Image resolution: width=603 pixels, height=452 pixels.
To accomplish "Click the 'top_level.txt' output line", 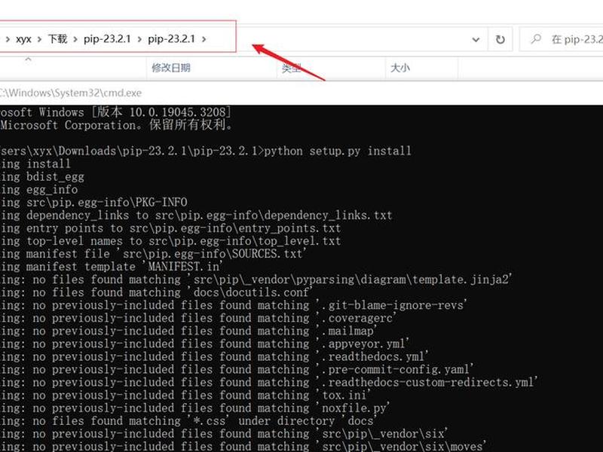I will click(x=170, y=241).
